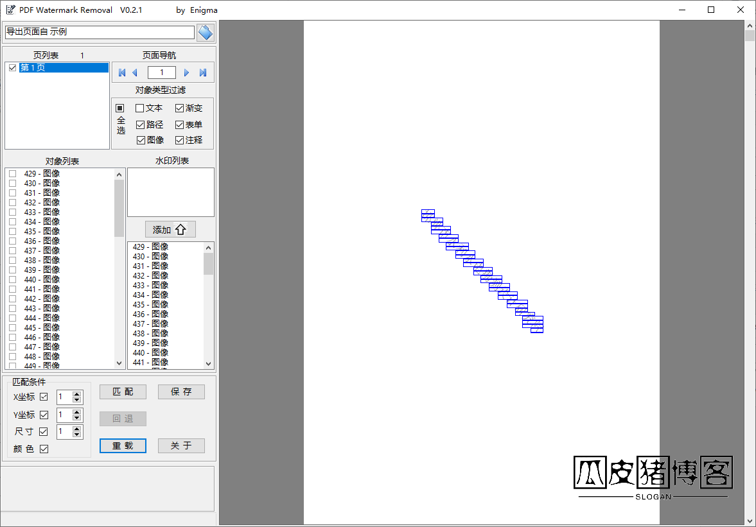Viewport: 756px width, 527px height.
Task: Uncheck the 渐变 filter checkbox
Action: [x=180, y=108]
